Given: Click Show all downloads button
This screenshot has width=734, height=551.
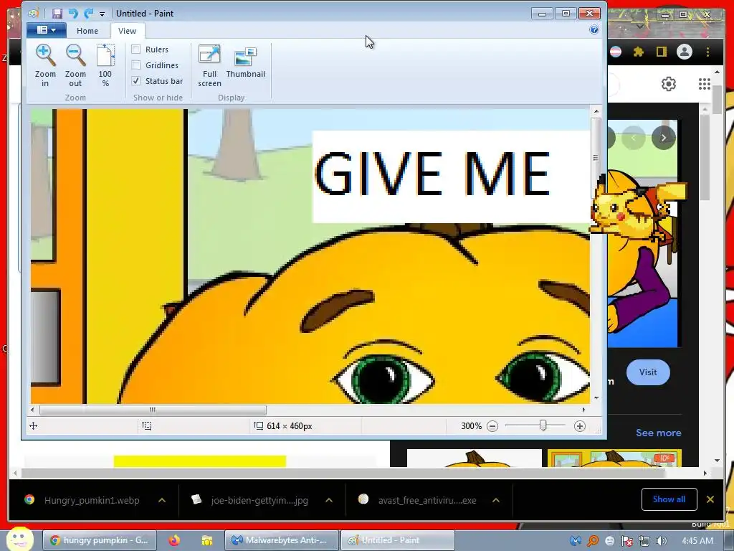Looking at the screenshot, I should pos(669,499).
